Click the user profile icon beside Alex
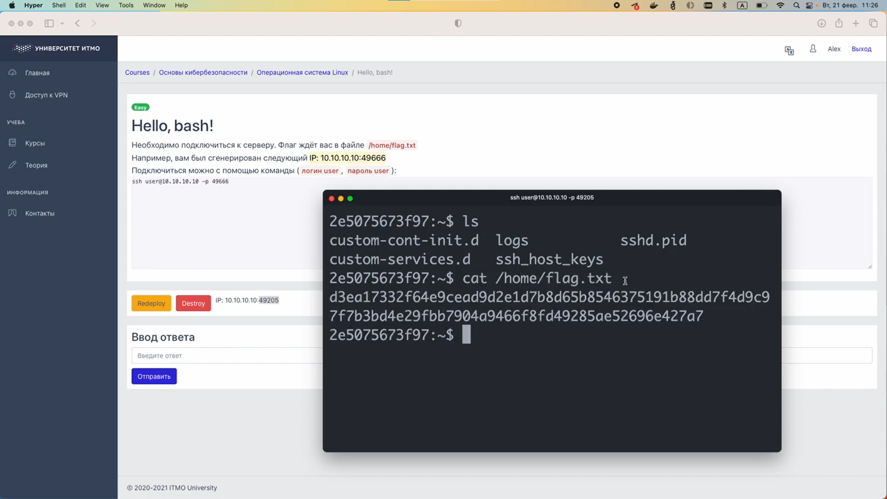Viewport: 887px width, 499px height. point(813,49)
